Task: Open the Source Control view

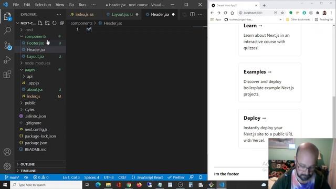Action: (7, 46)
